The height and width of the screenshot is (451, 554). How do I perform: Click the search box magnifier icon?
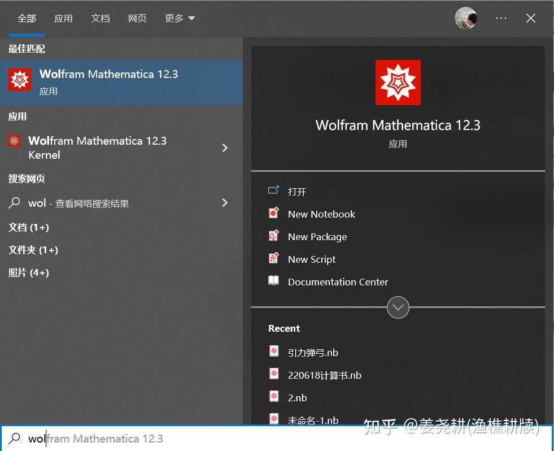14,438
